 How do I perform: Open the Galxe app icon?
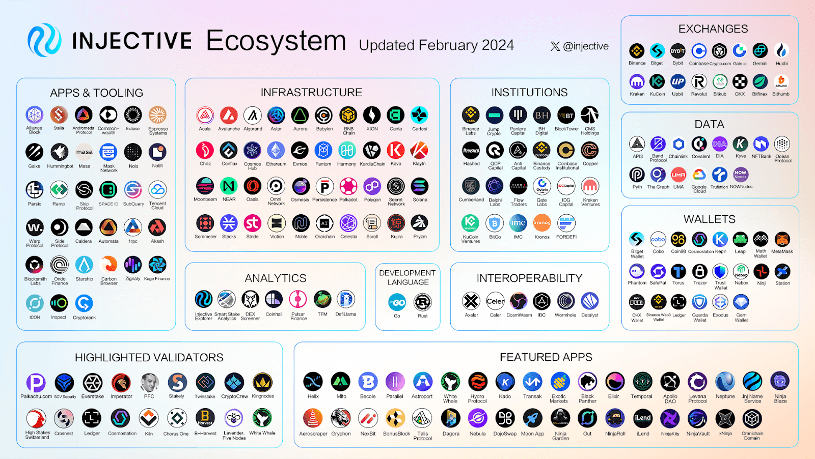point(34,152)
